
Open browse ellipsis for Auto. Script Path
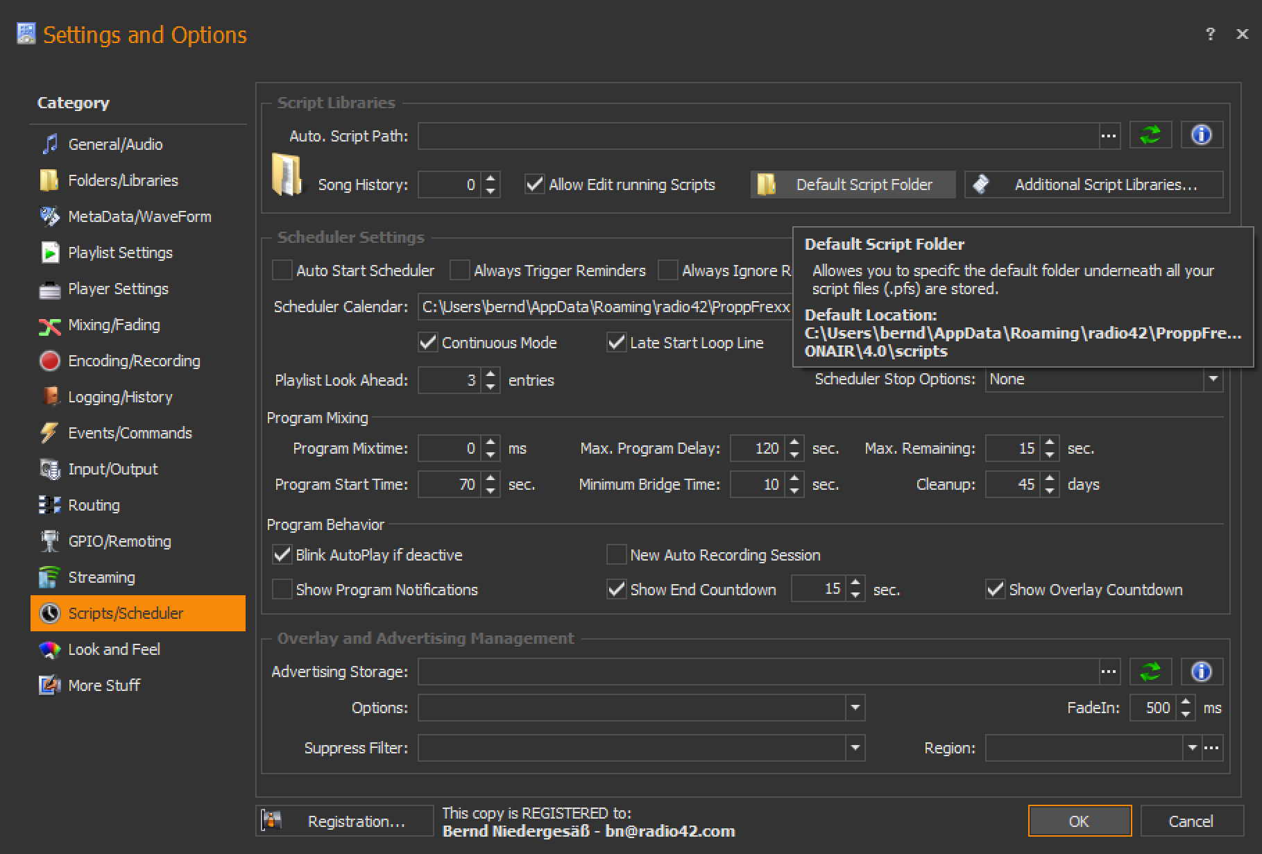pos(1109,136)
